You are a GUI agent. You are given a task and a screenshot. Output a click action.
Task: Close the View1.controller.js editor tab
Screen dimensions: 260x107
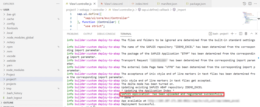coord(94,4)
